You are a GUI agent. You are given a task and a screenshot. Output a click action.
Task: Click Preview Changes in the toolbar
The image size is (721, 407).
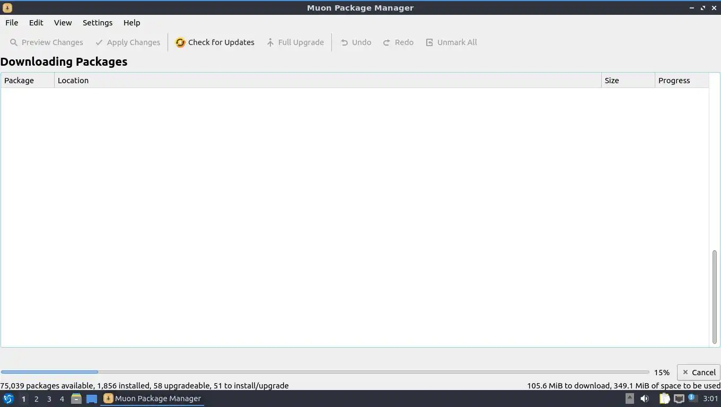click(46, 42)
